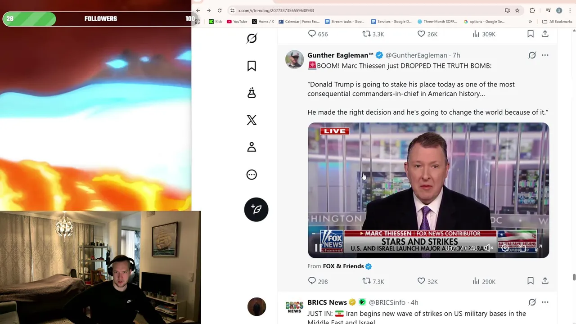This screenshot has height=324, width=576.
Task: Open more options on Gunther Eagleman's post
Action: (545, 55)
